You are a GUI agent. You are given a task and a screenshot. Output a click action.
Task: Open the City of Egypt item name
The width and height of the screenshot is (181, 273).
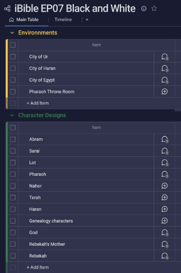coord(42,80)
